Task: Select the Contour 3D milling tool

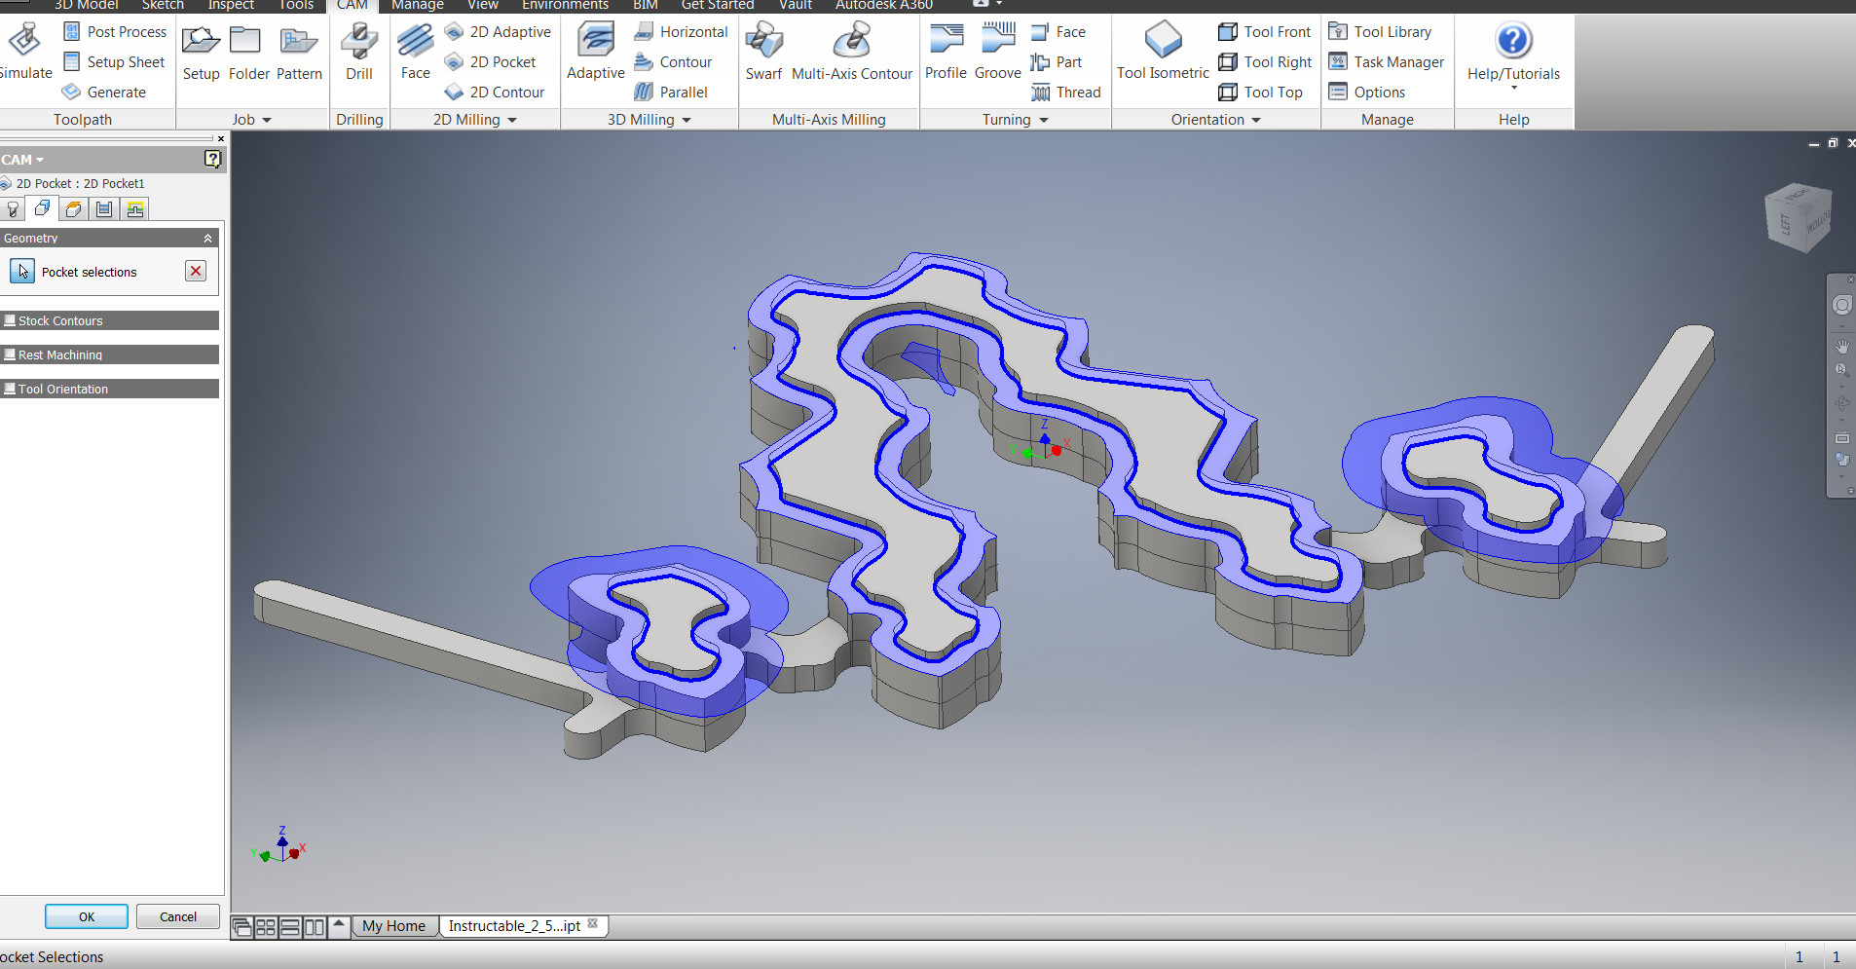Action: [x=673, y=61]
